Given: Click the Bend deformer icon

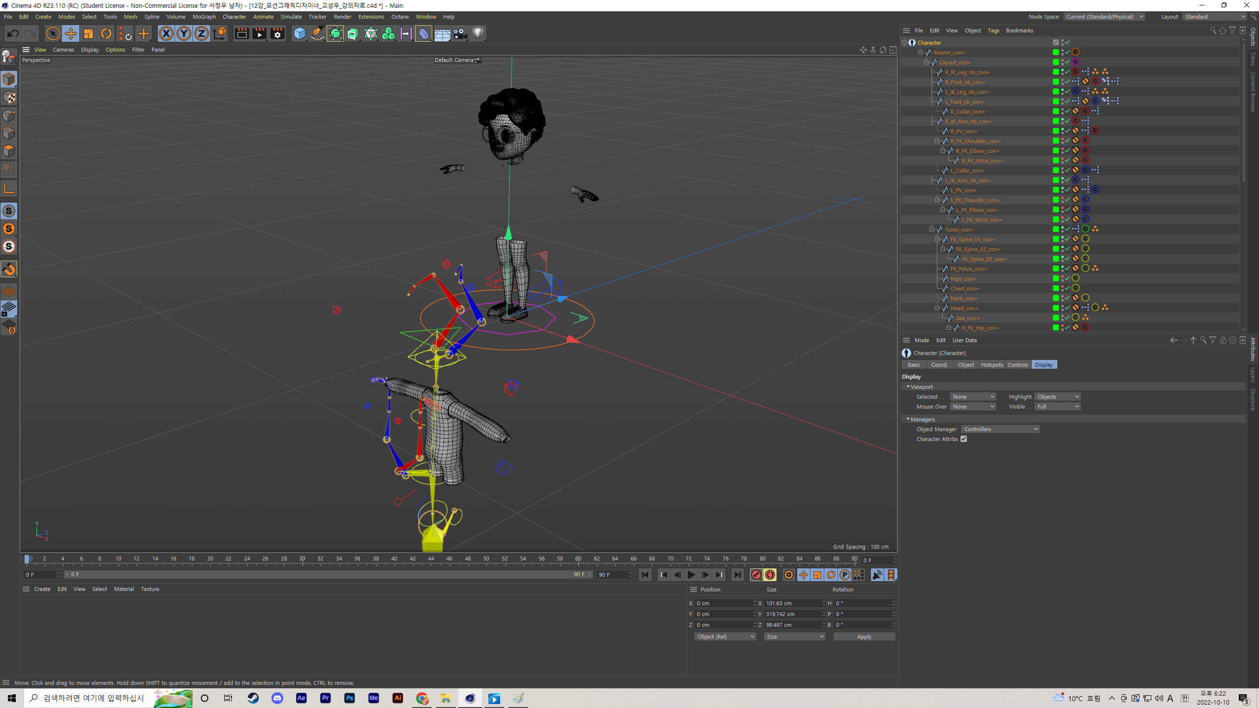Looking at the screenshot, I should pyautogui.click(x=423, y=33).
